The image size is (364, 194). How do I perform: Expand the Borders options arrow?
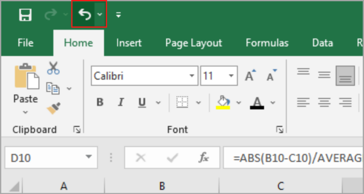(199, 102)
